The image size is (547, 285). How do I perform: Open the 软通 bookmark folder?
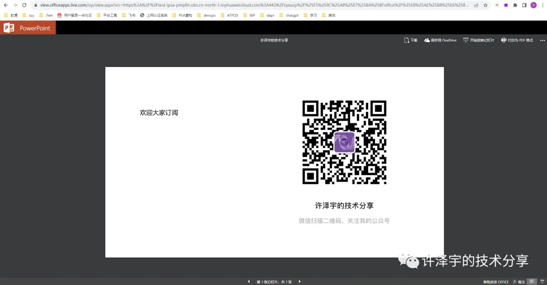11,15
